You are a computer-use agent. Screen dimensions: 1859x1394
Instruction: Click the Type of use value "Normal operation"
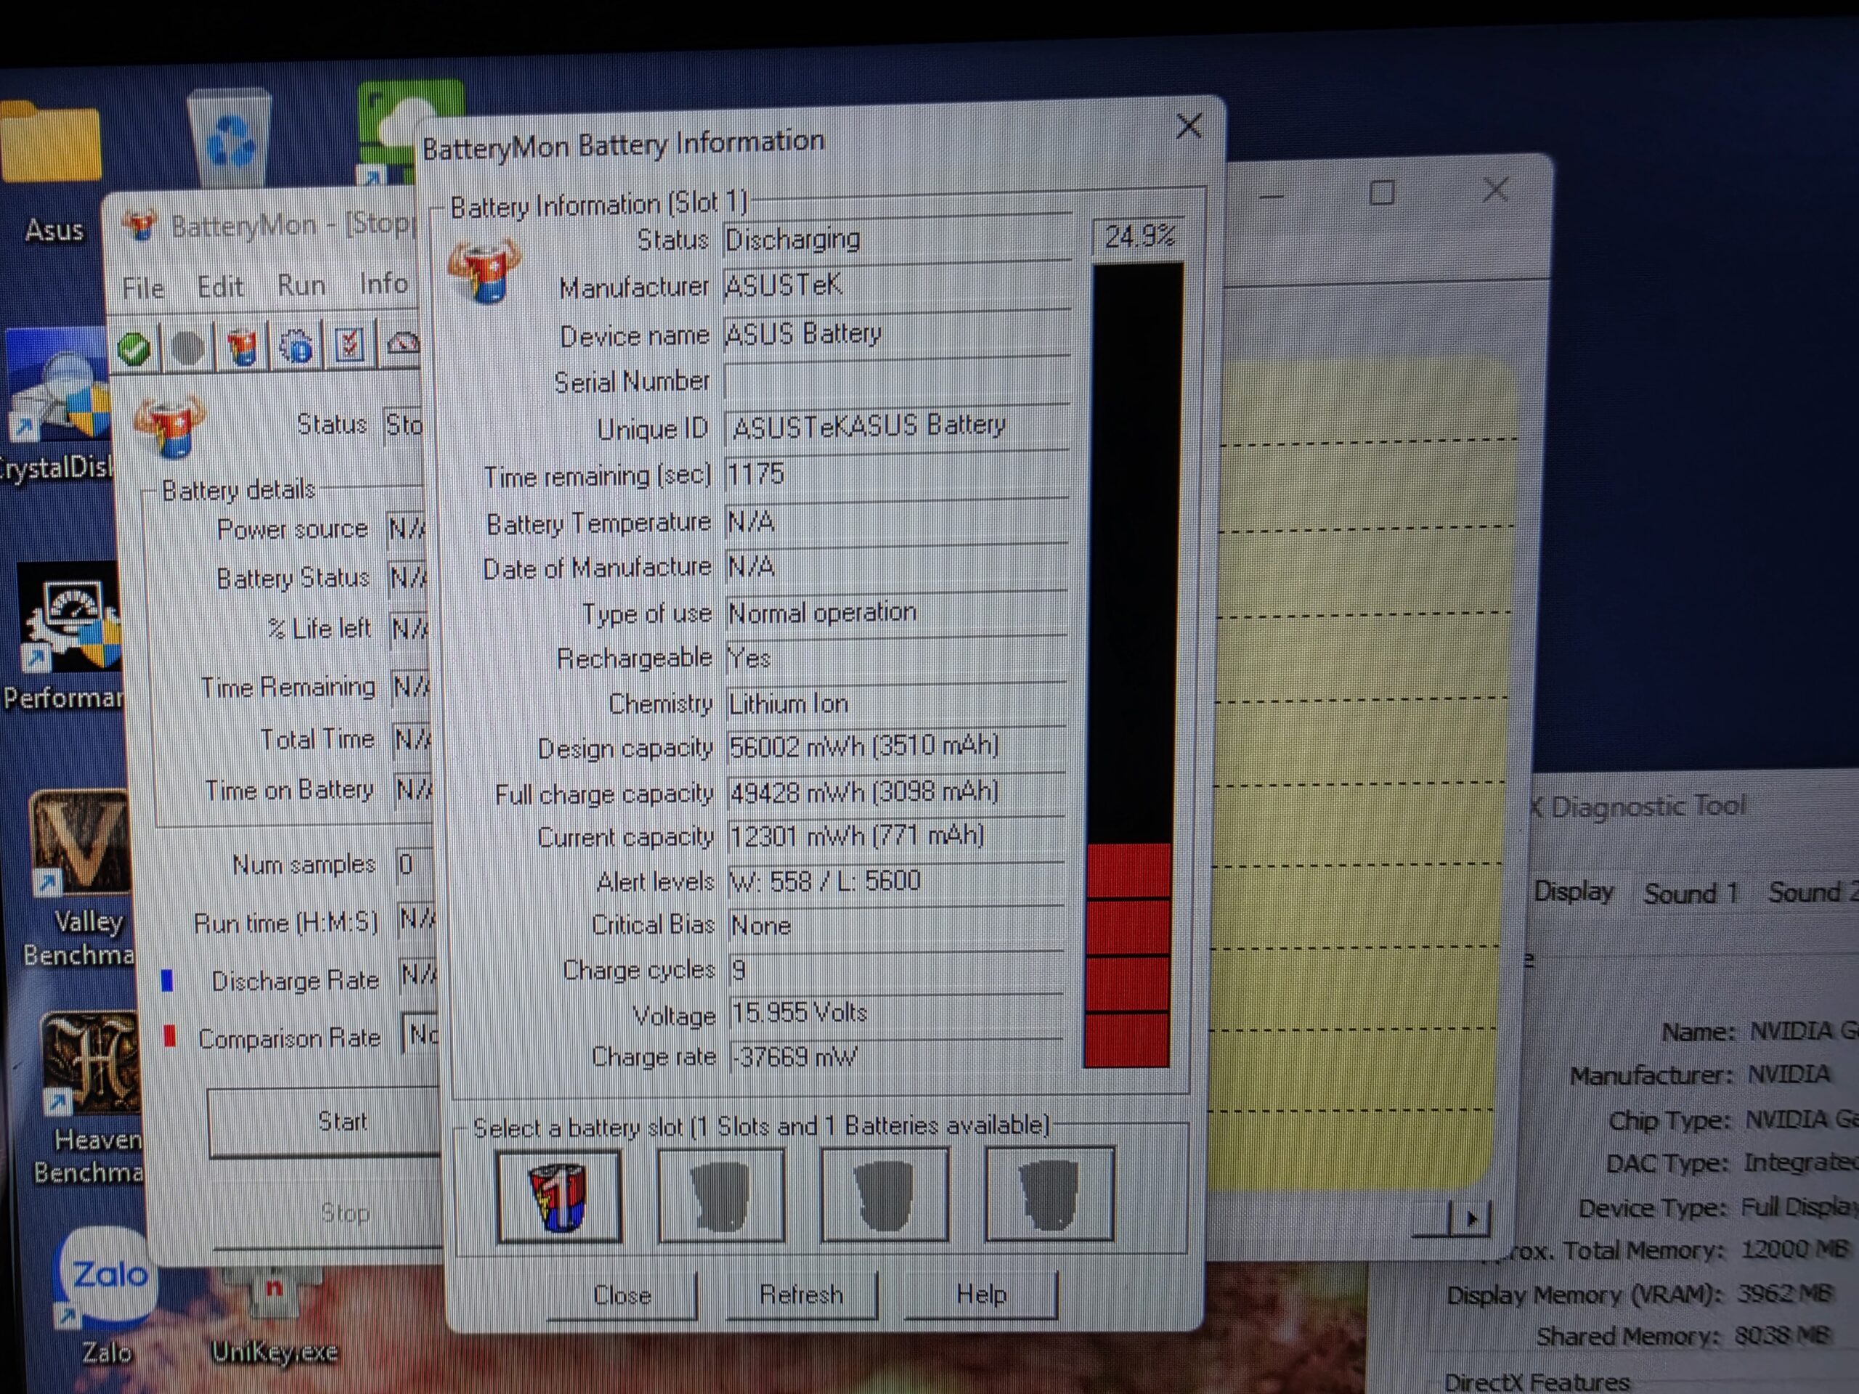coord(822,613)
